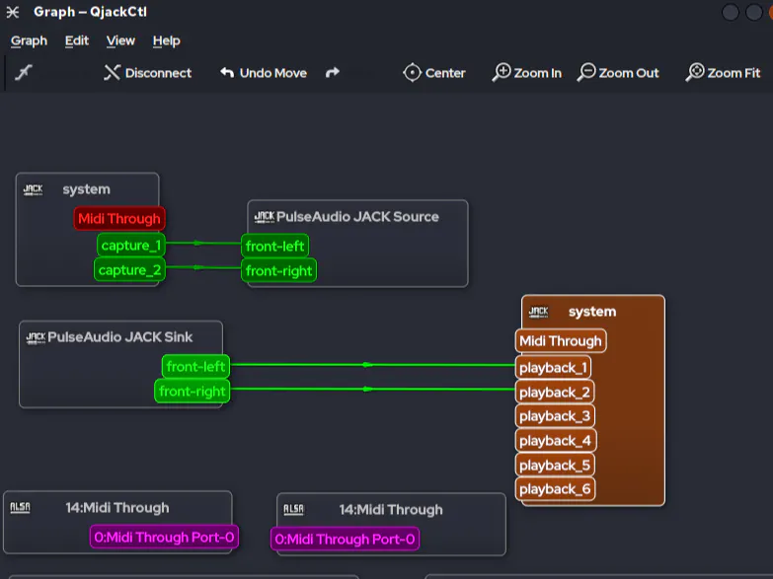Image resolution: width=773 pixels, height=579 pixels.
Task: Select the connection line into playback_1
Action: pos(373,365)
